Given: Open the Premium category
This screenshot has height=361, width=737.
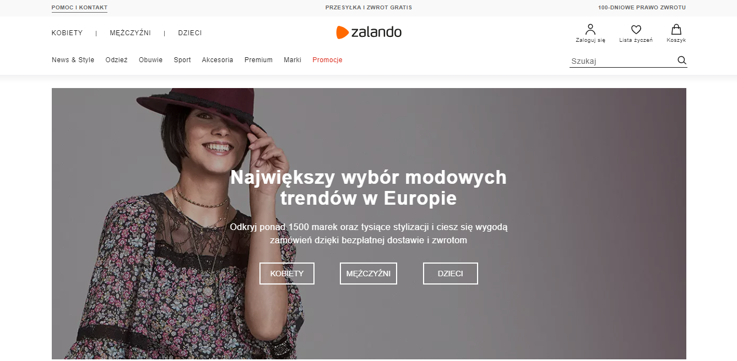Looking at the screenshot, I should coord(258,60).
